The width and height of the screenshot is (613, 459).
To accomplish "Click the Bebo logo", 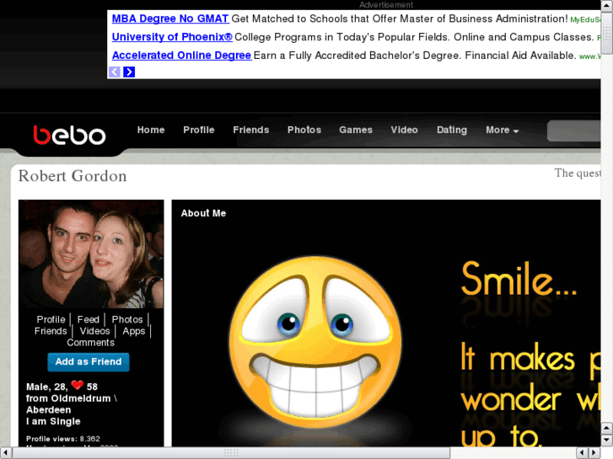I will 69,135.
